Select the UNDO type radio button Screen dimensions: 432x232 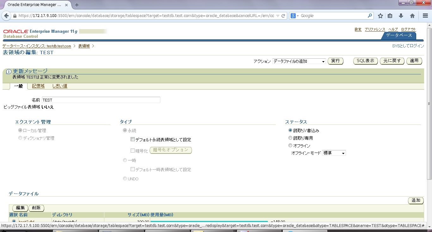pos(125,179)
